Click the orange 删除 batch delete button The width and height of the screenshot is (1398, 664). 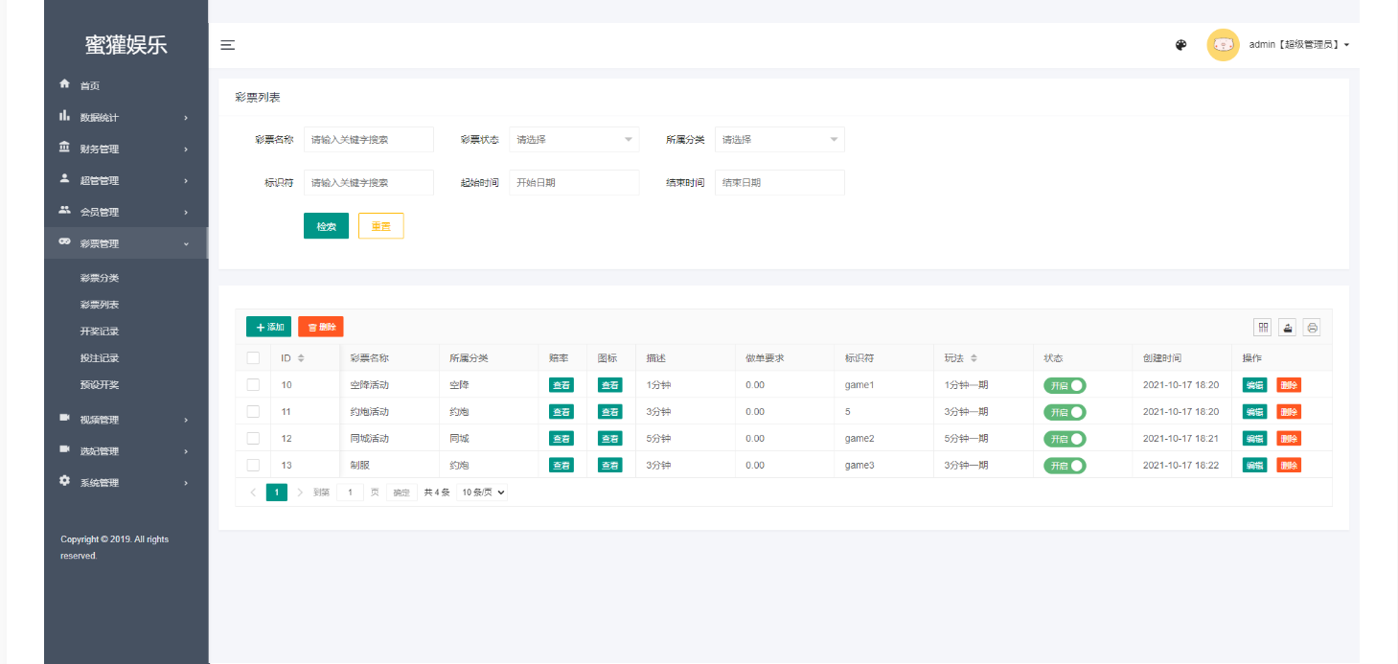[x=321, y=327]
